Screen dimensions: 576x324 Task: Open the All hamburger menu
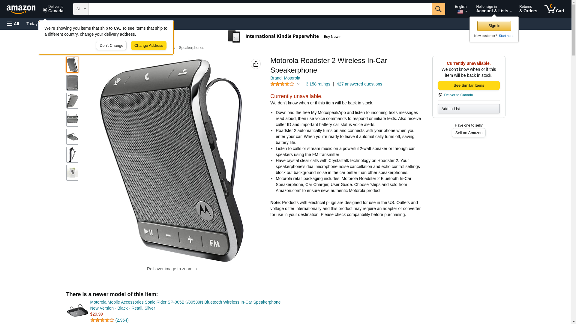pos(13,24)
